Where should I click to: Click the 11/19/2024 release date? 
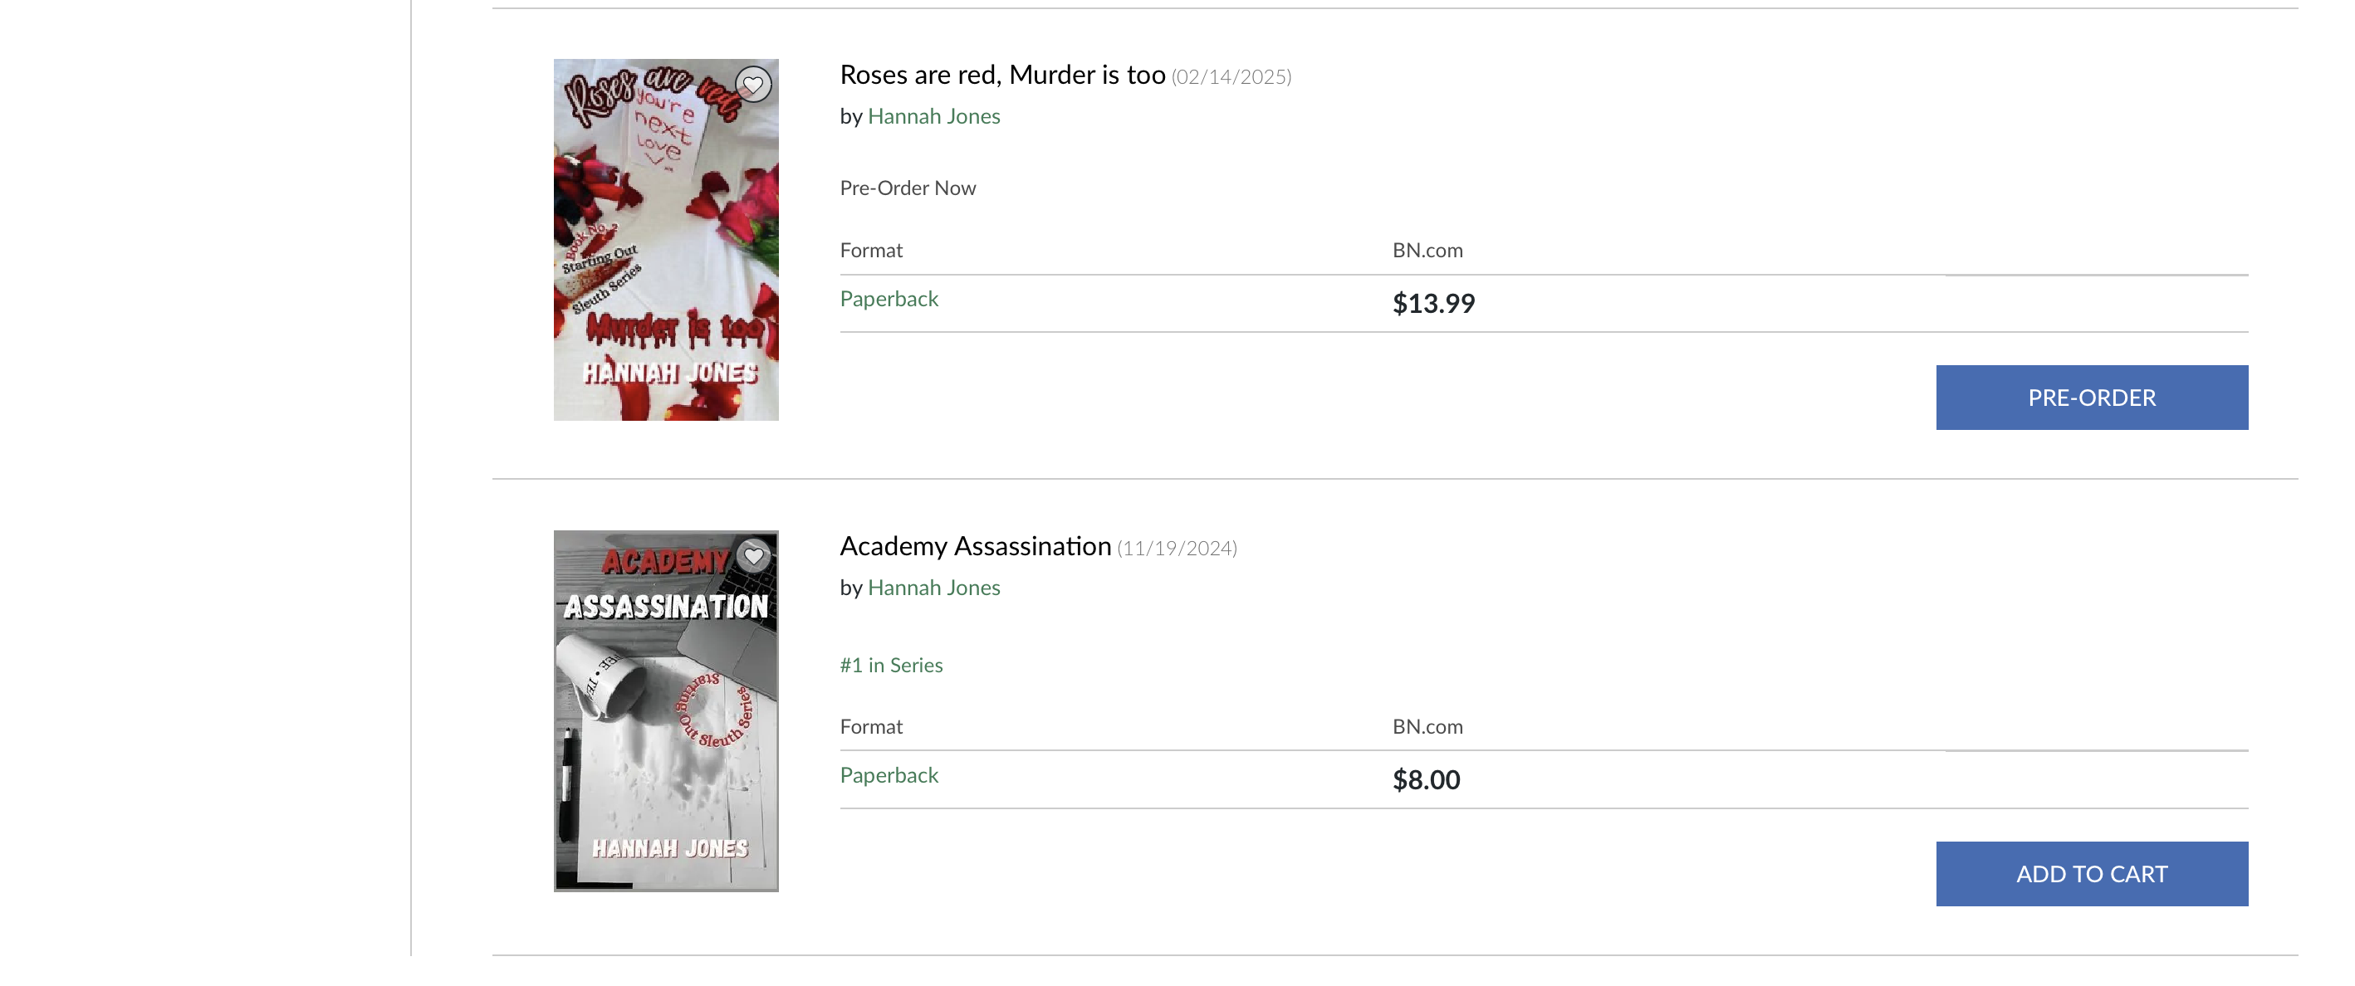pyautogui.click(x=1176, y=549)
